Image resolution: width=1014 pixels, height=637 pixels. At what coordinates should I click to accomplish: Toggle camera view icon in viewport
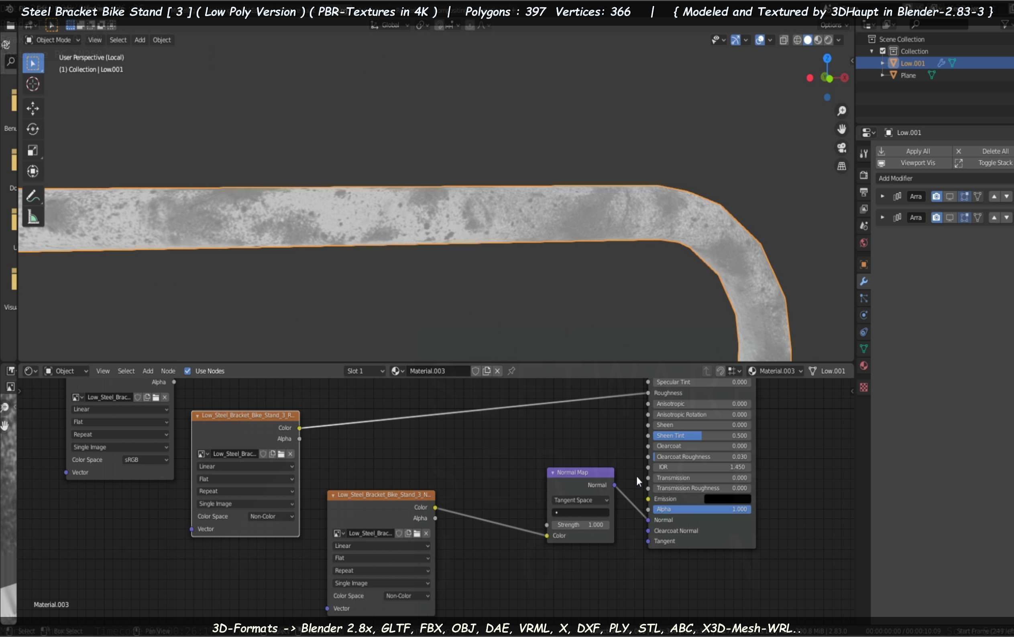point(841,147)
